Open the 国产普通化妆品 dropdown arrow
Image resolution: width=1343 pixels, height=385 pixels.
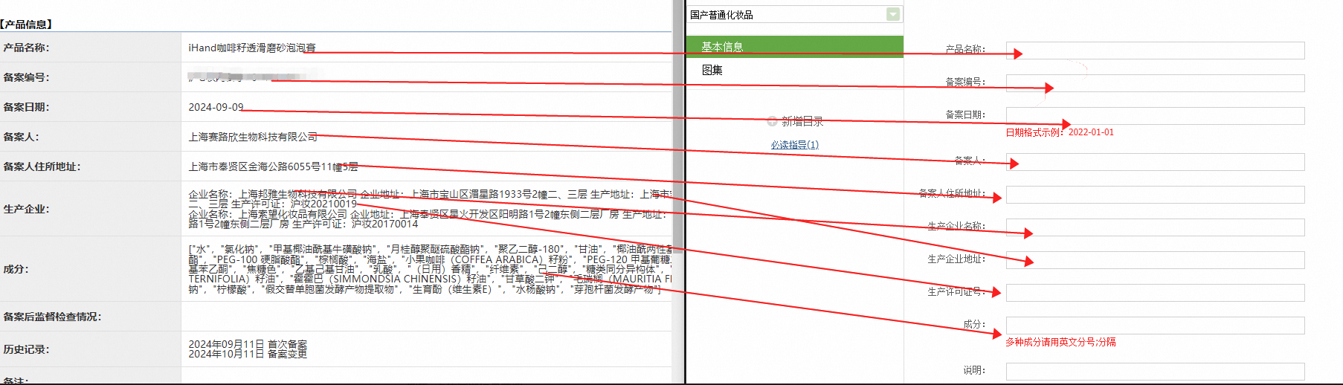[x=893, y=14]
